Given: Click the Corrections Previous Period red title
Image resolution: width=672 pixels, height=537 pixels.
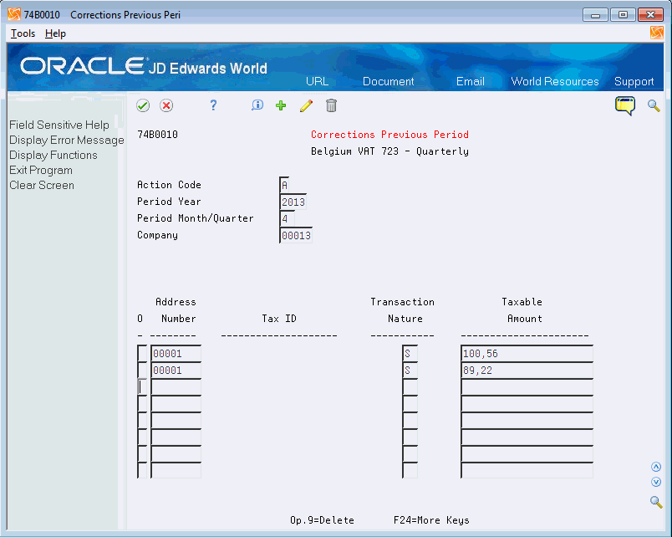Looking at the screenshot, I should point(389,134).
